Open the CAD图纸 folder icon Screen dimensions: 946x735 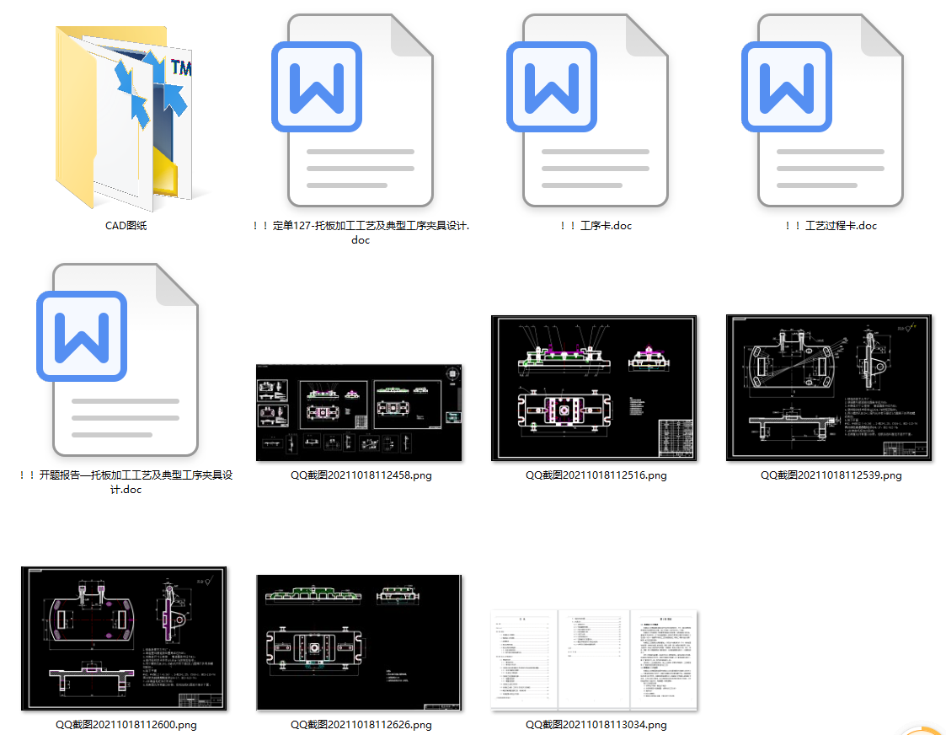tap(125, 118)
